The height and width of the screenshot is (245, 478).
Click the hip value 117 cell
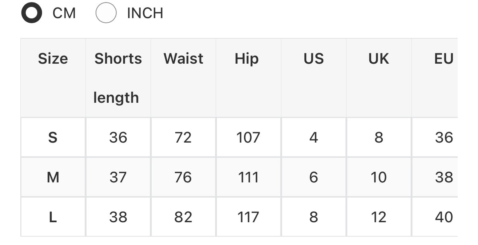pyautogui.click(x=249, y=217)
